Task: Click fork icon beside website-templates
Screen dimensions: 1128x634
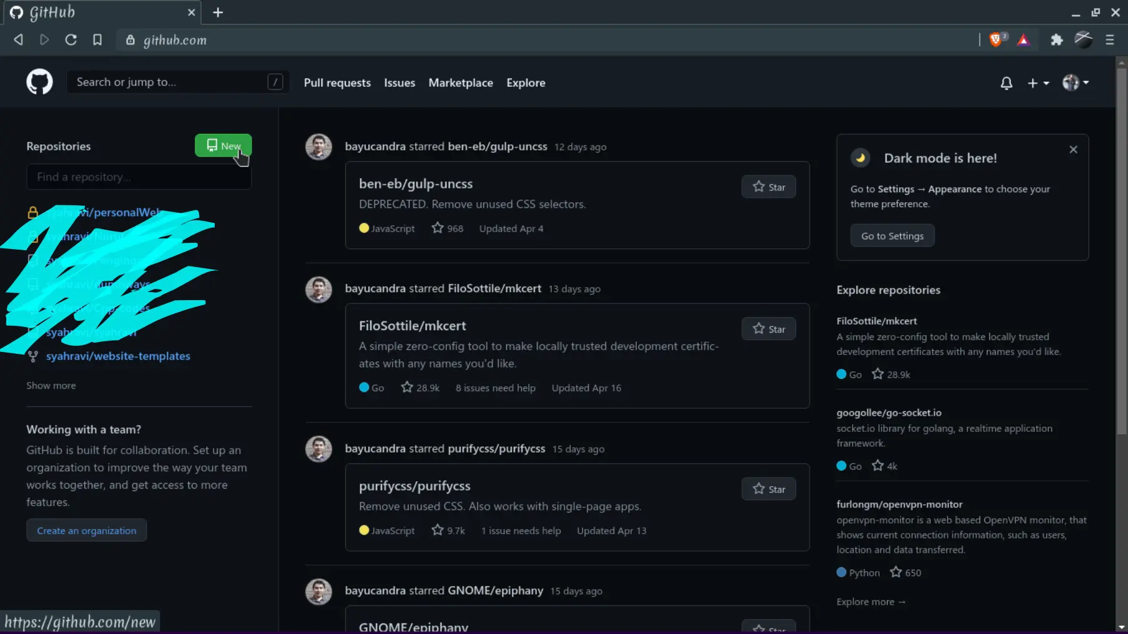Action: [33, 356]
